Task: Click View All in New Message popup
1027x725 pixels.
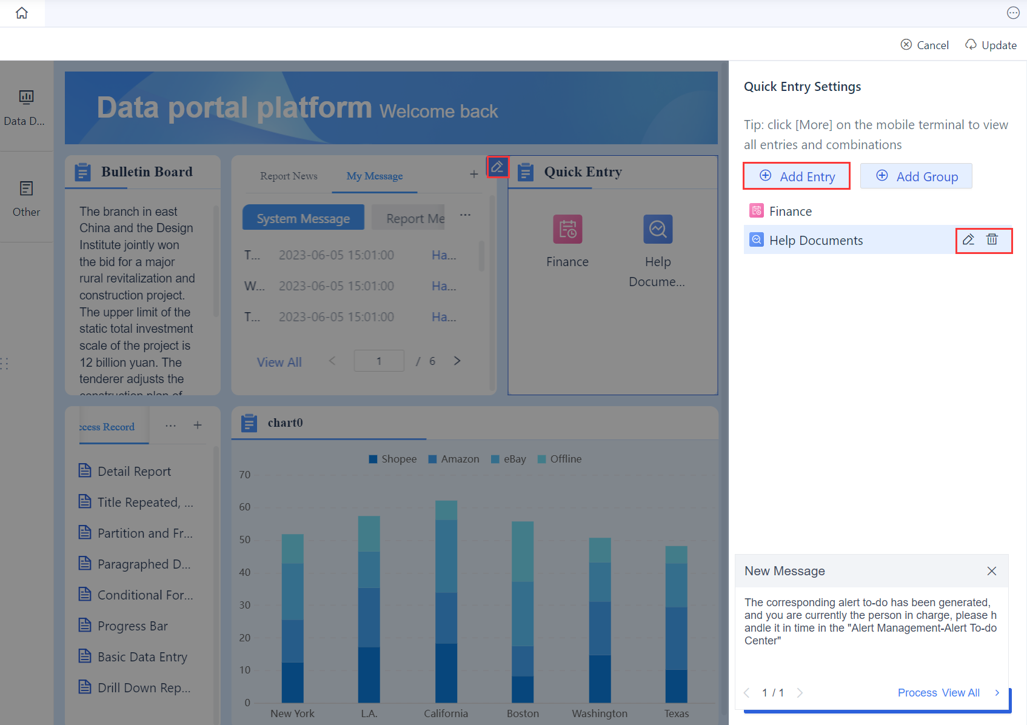Action: (961, 693)
